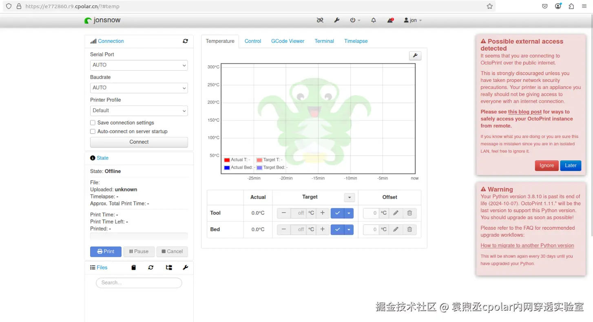Open notifications bell in navbar

(373, 20)
